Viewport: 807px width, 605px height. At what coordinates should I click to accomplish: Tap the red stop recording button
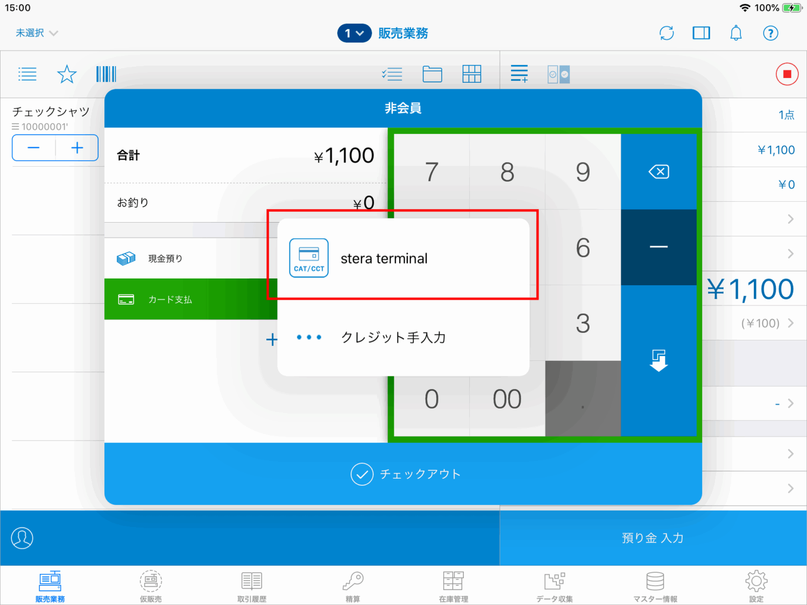pos(787,74)
